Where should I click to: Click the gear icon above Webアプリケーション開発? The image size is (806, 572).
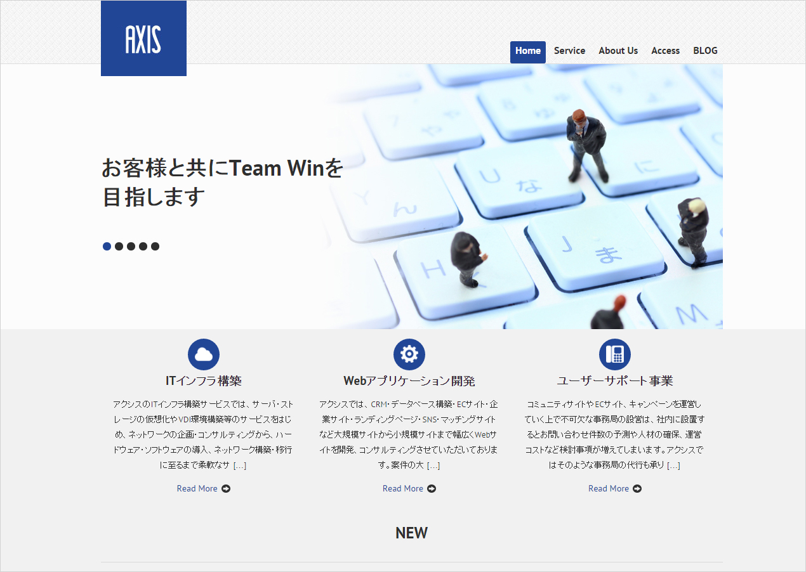tap(409, 354)
